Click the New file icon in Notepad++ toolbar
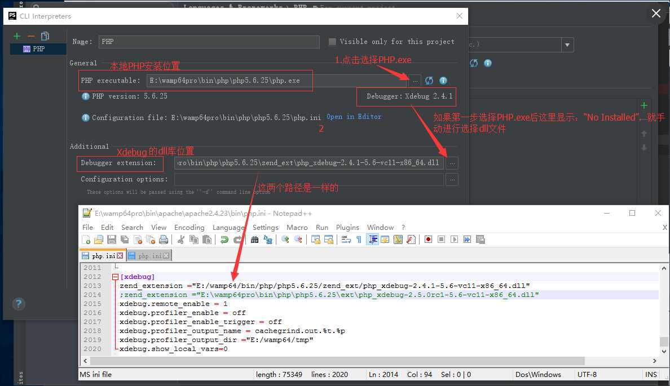 (86, 239)
